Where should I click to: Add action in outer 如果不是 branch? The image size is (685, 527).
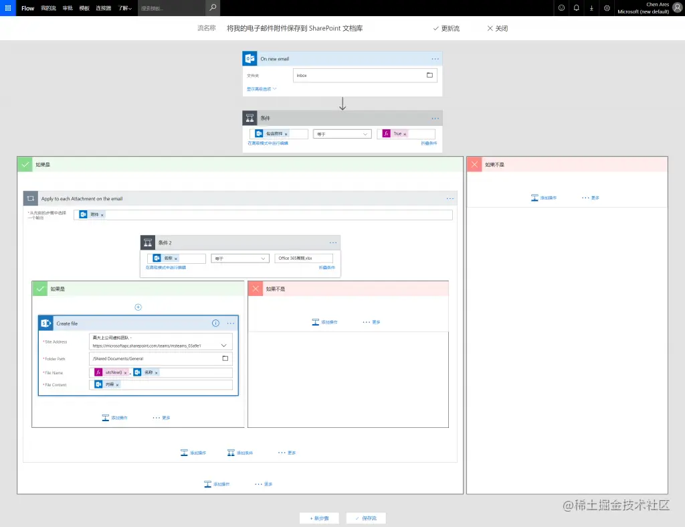[543, 198]
